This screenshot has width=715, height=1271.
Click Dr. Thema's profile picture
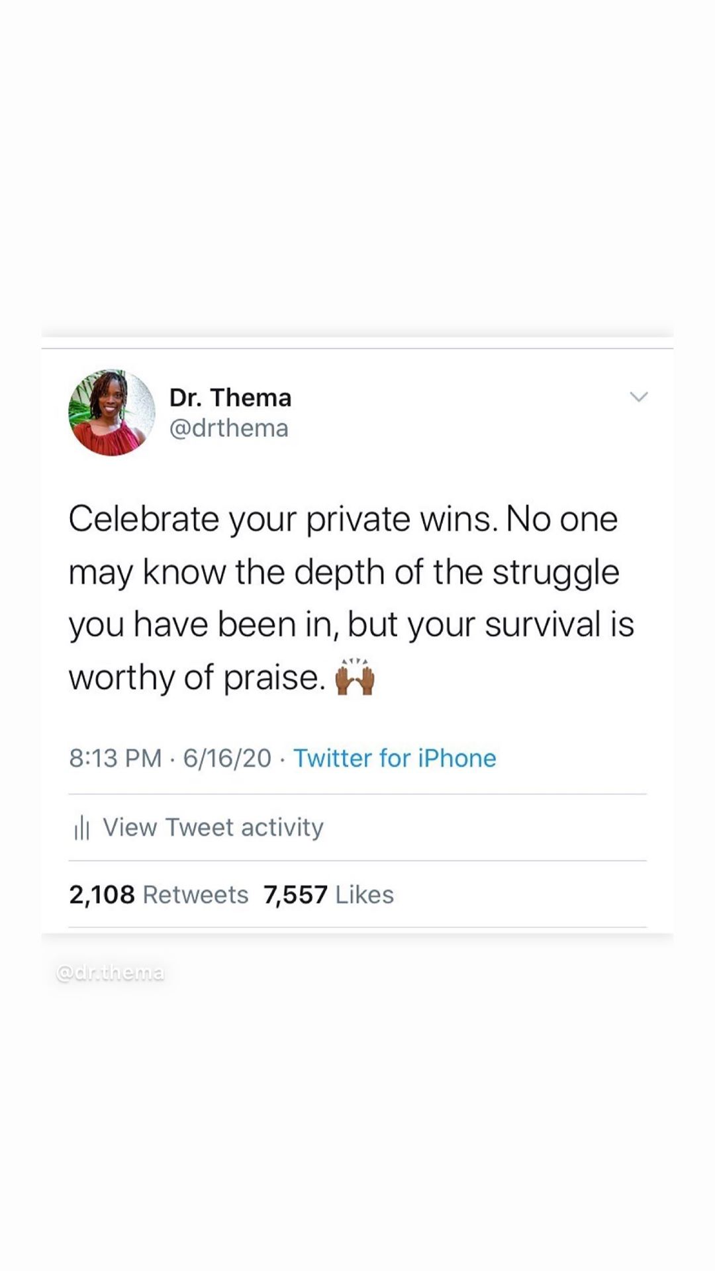click(x=111, y=412)
